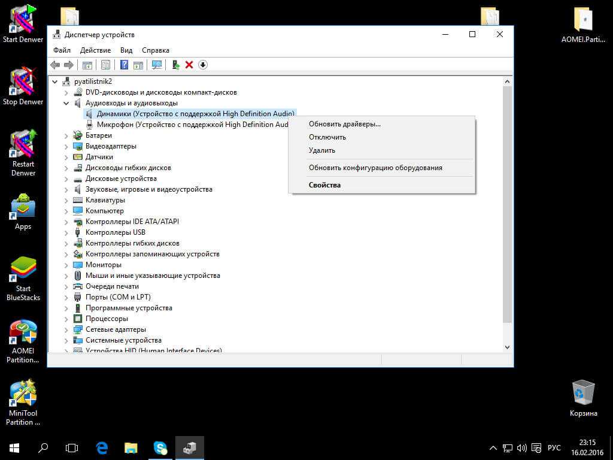This screenshot has width=613, height=460.
Task: Open Skype from the taskbar
Action: point(160,447)
